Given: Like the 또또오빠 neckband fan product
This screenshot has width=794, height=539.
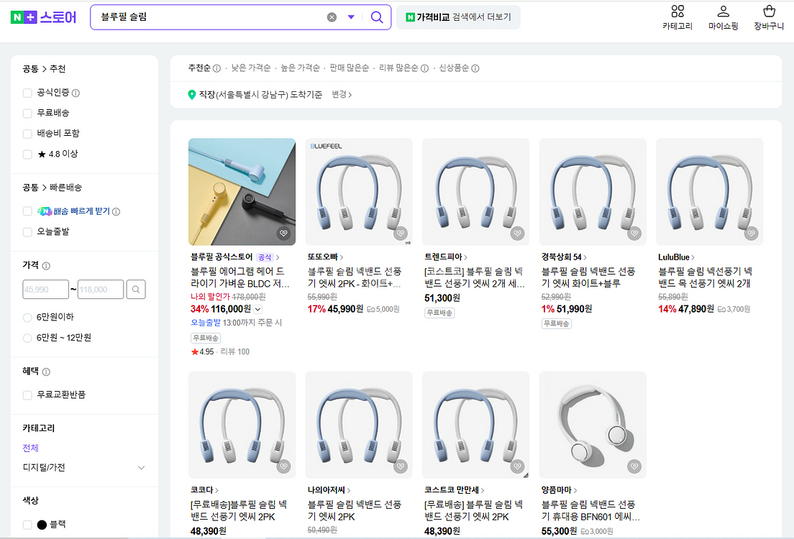Looking at the screenshot, I should click(x=401, y=234).
